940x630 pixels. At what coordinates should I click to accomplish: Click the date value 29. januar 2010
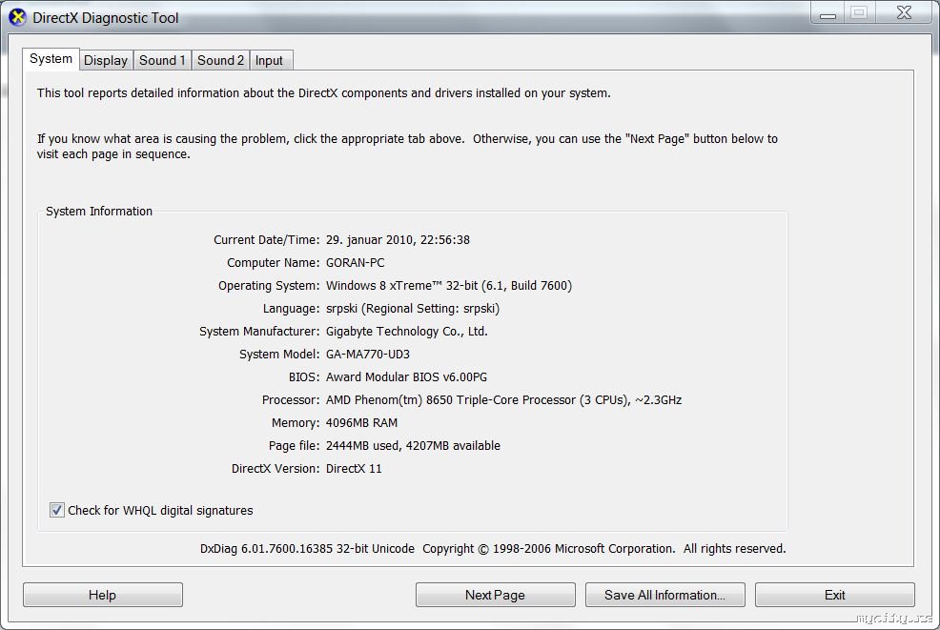[369, 240]
